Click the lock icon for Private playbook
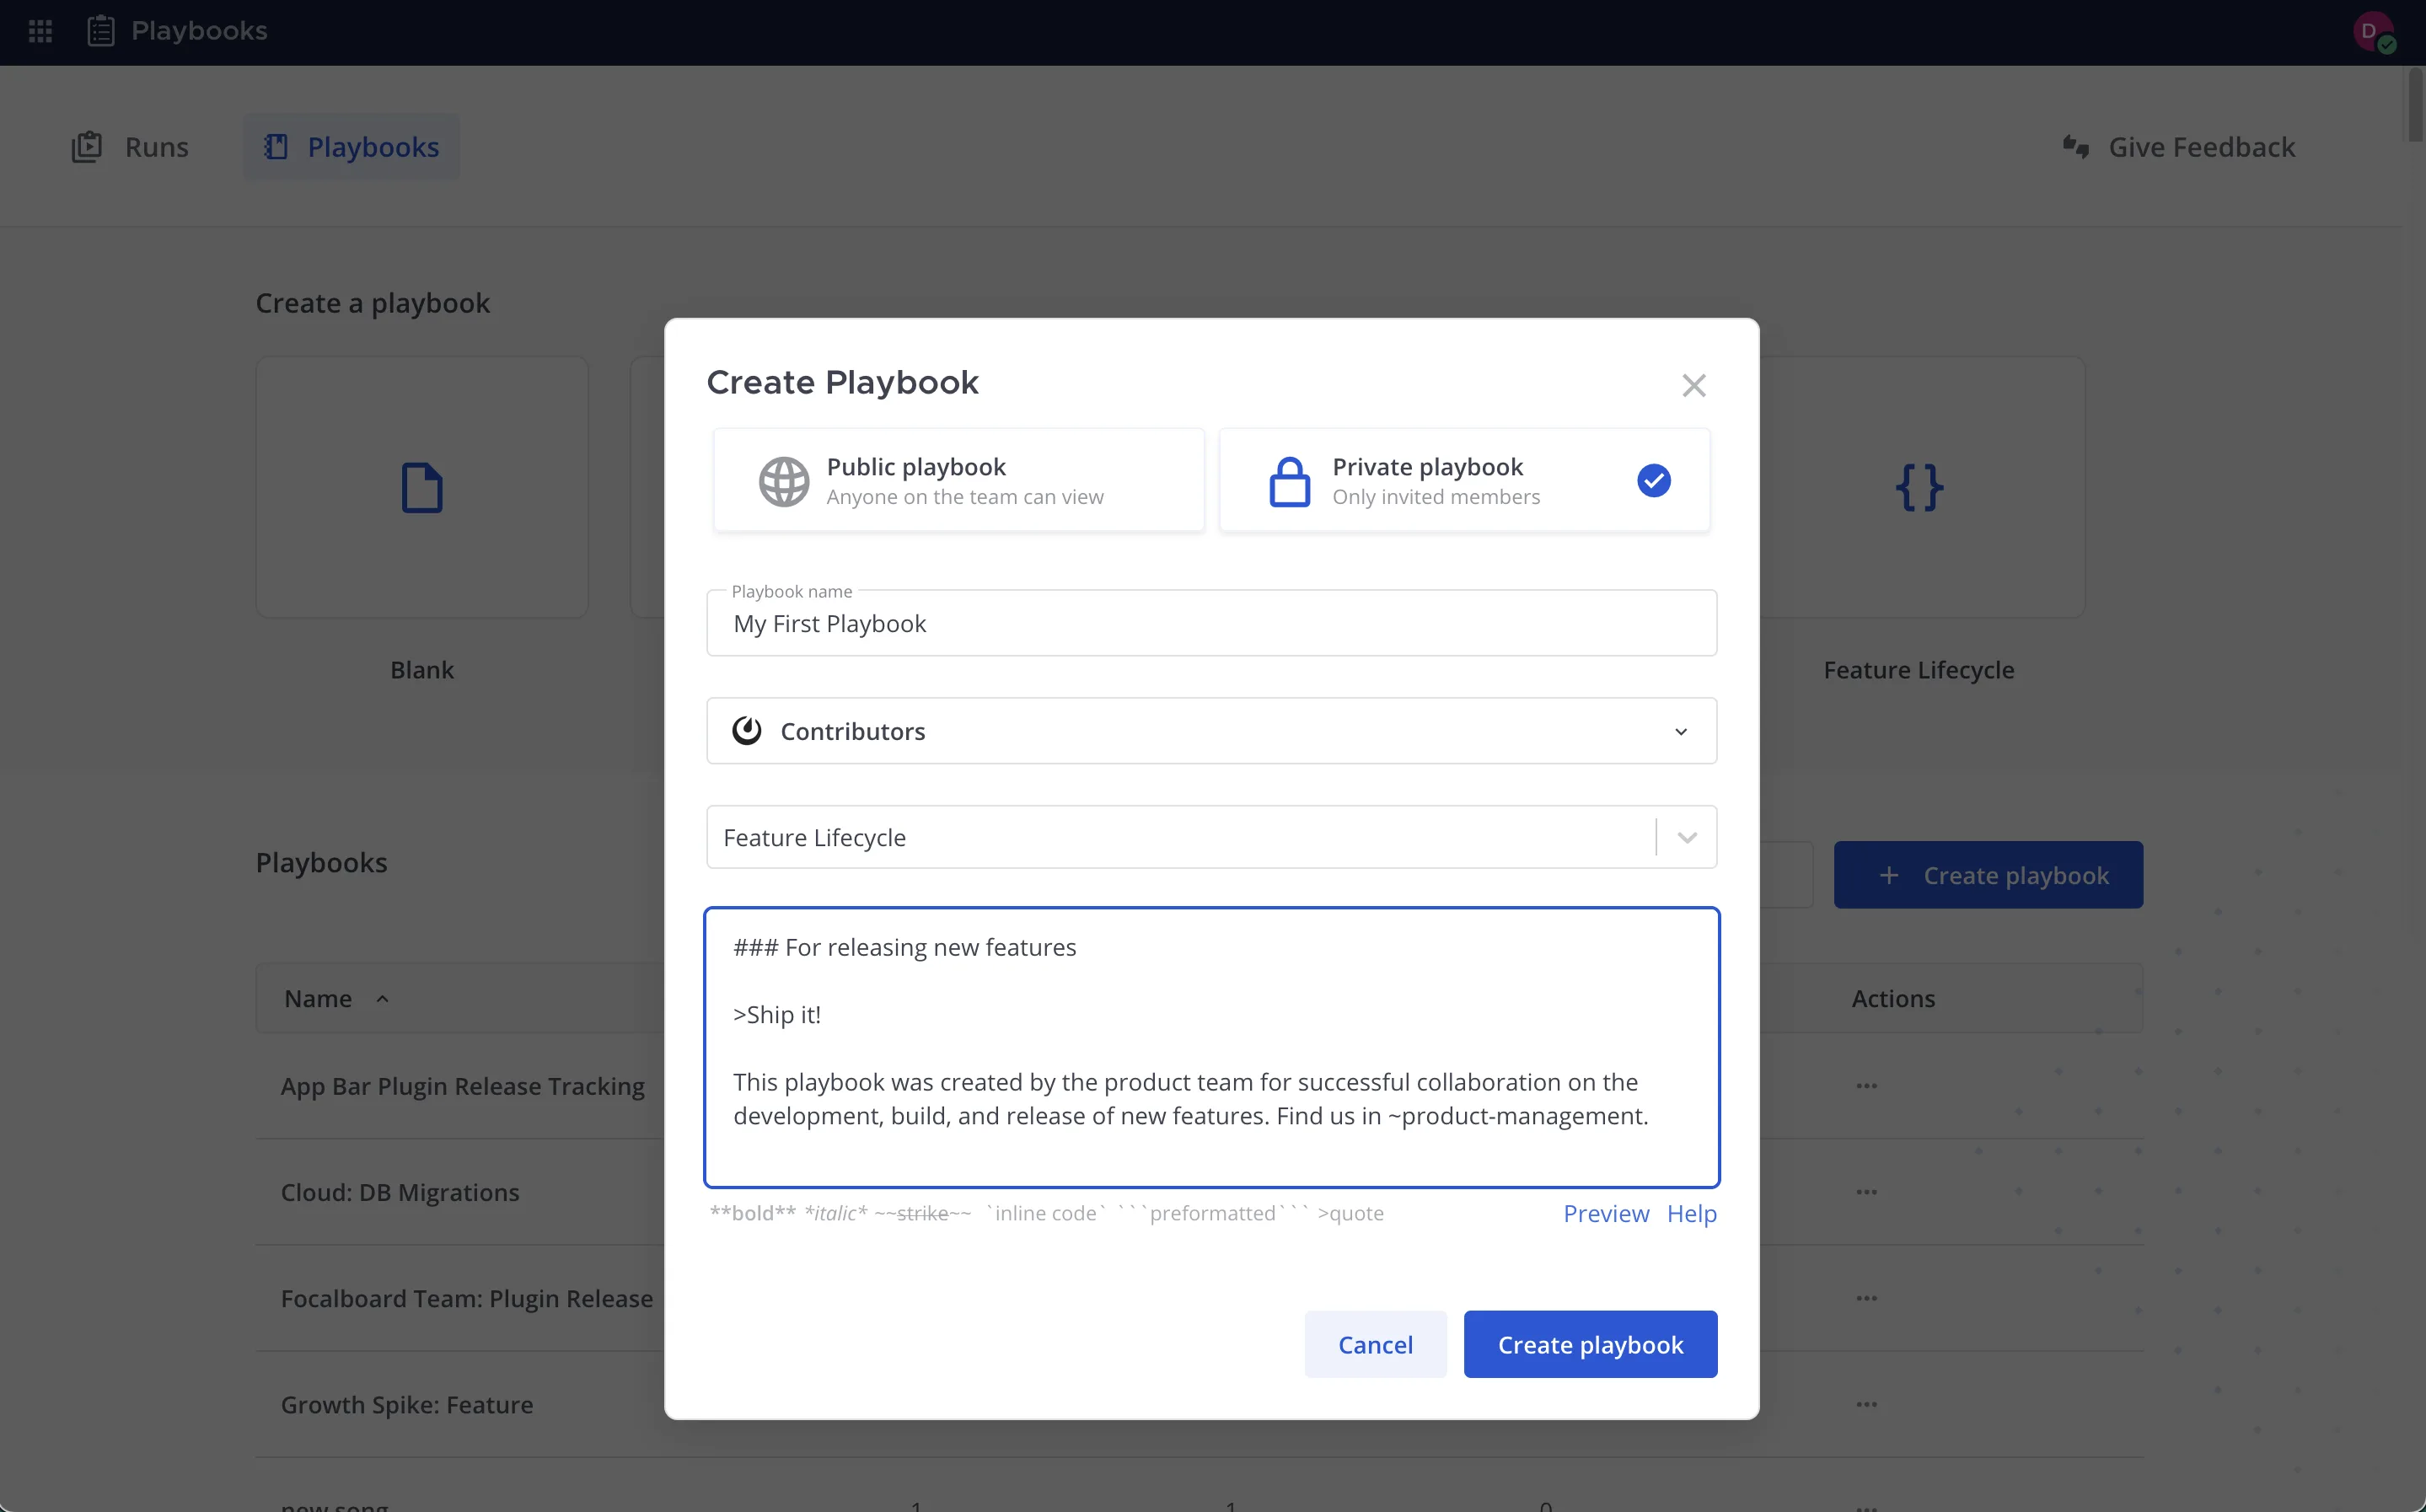Image resolution: width=2426 pixels, height=1512 pixels. tap(1289, 481)
